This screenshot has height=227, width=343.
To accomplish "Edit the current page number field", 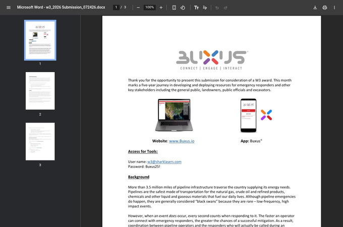I will 116,7.
